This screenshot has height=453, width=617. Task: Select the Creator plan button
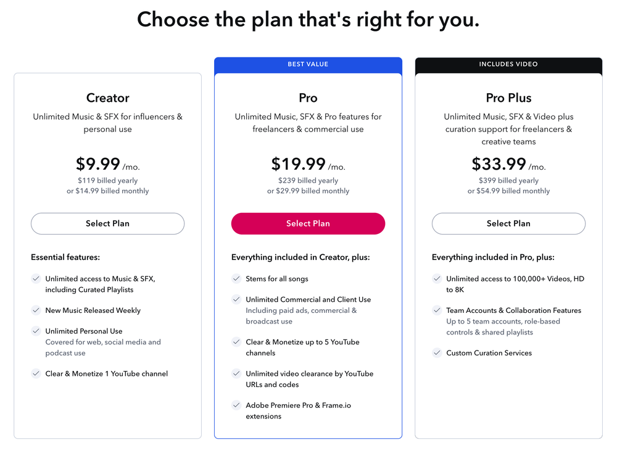pyautogui.click(x=107, y=223)
